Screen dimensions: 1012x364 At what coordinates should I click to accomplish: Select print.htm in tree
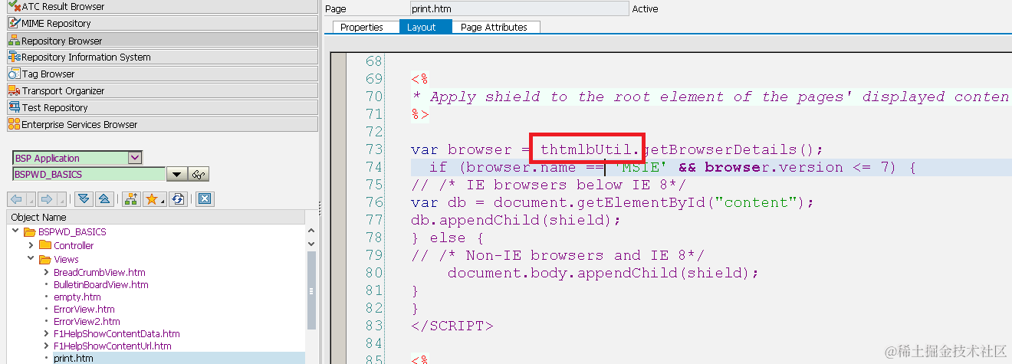tap(73, 358)
